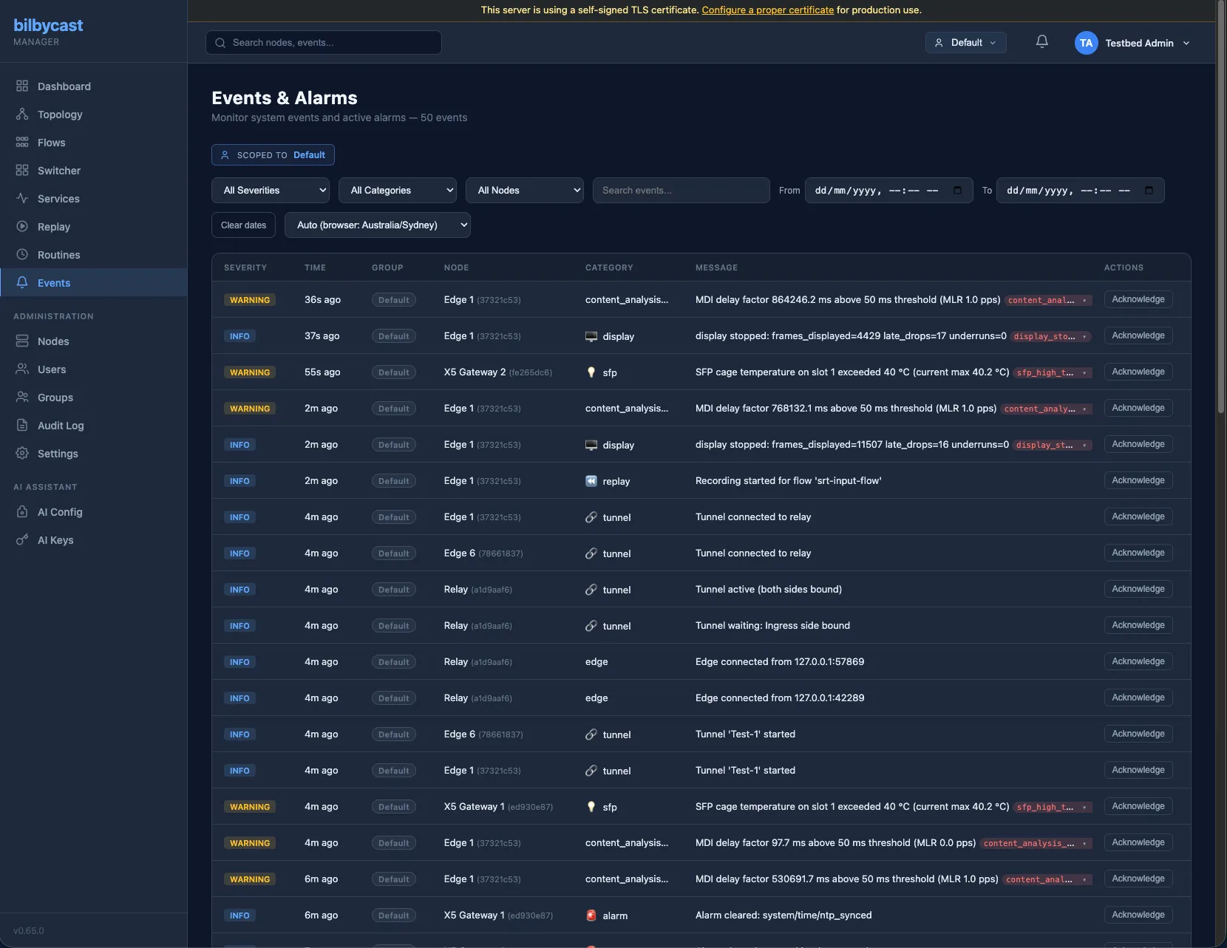Screen dimensions: 1227x948
Task: Open the AI Config page
Action: point(60,512)
